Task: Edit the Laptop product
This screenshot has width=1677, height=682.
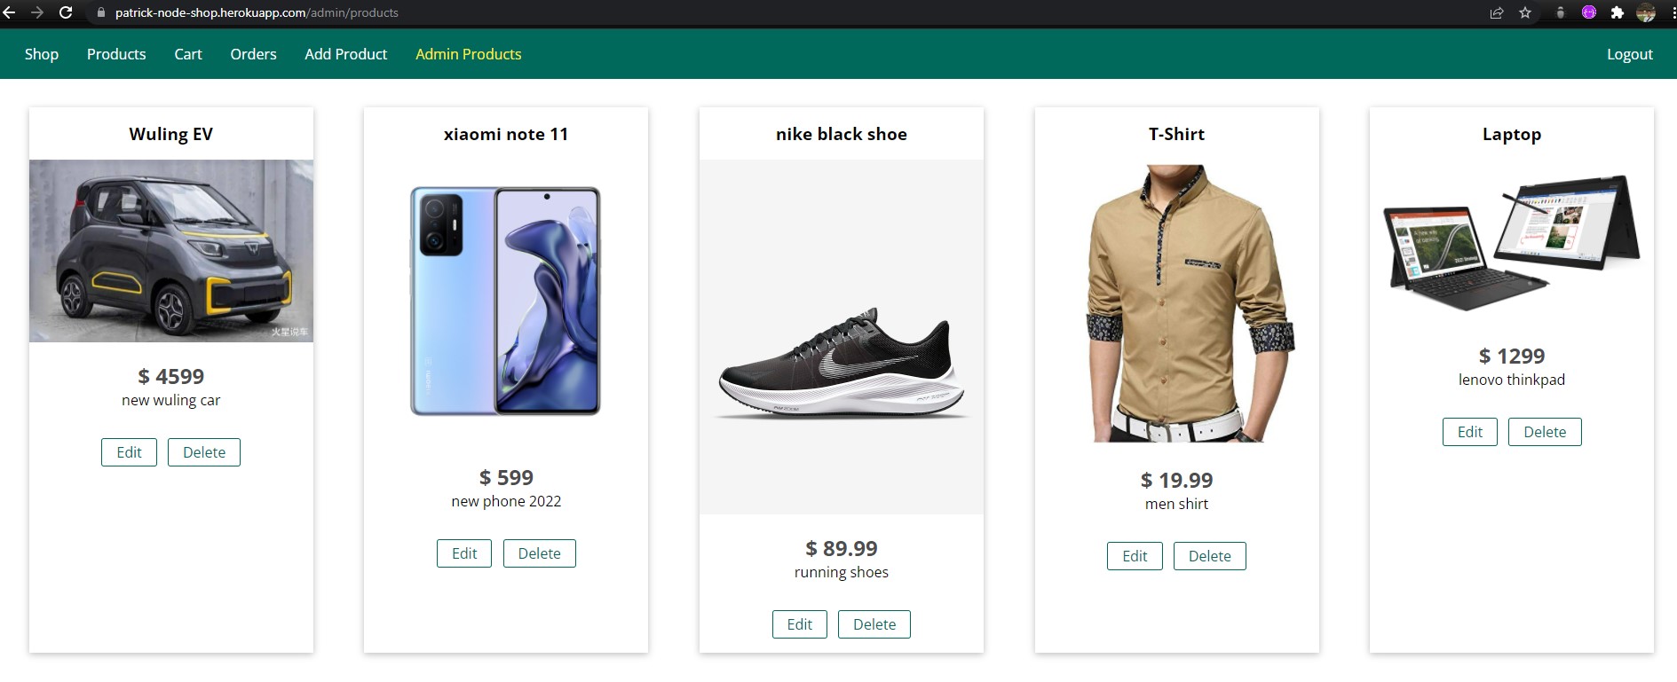Action: (x=1470, y=432)
